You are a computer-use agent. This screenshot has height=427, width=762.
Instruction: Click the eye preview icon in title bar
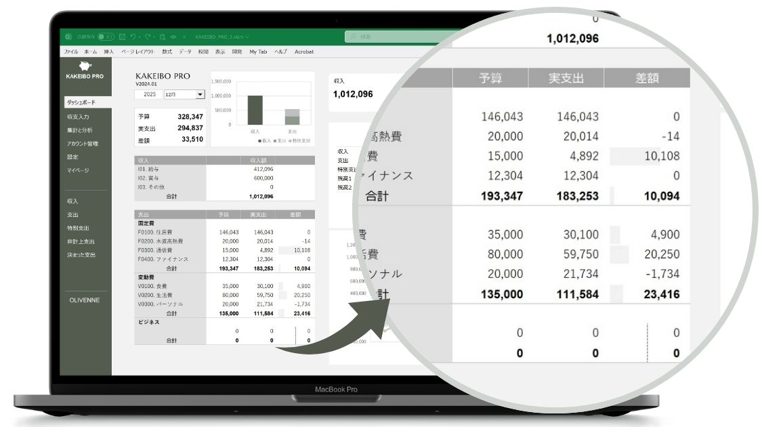point(173,37)
